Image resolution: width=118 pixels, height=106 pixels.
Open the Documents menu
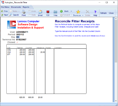pyautogui.click(x=16, y=7)
